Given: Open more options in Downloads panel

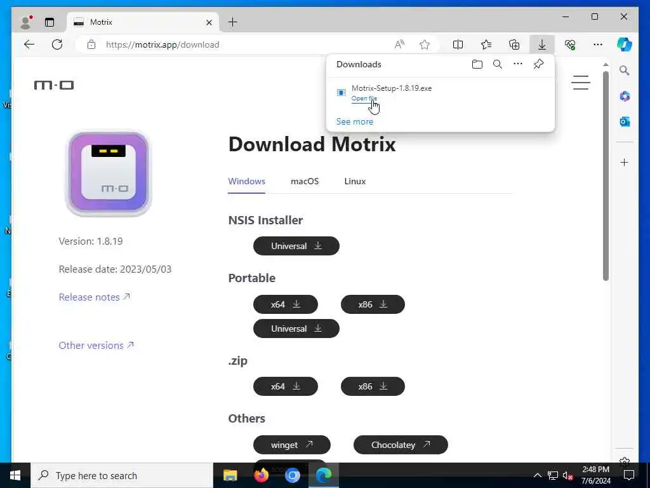Looking at the screenshot, I should tap(518, 64).
